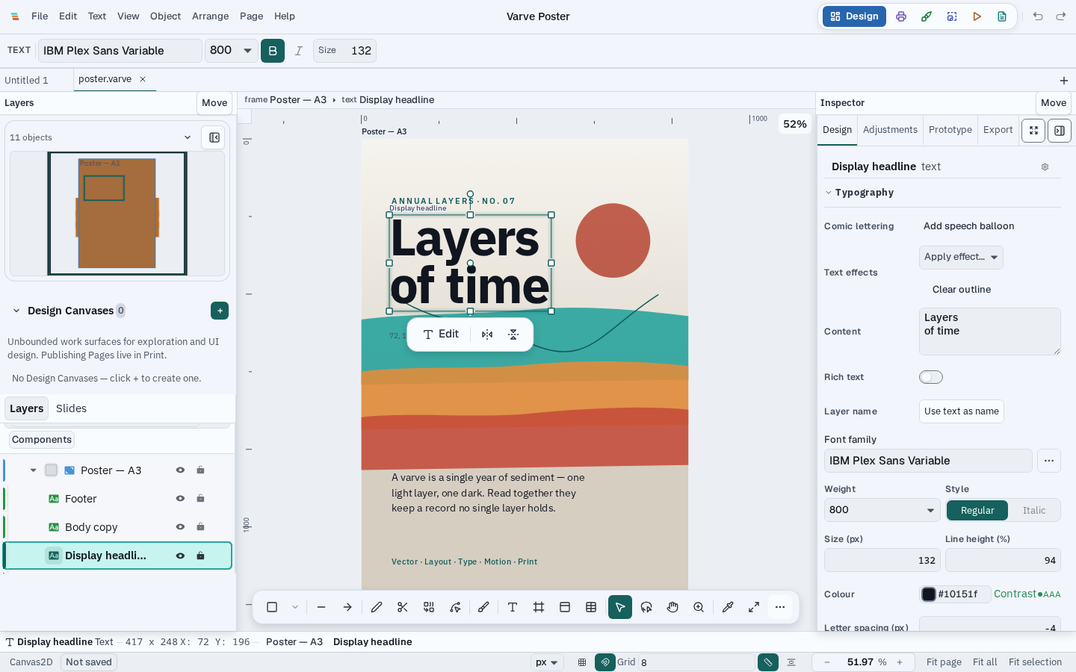This screenshot has height=672, width=1076.
Task: Click the redo arrow
Action: [1061, 16]
